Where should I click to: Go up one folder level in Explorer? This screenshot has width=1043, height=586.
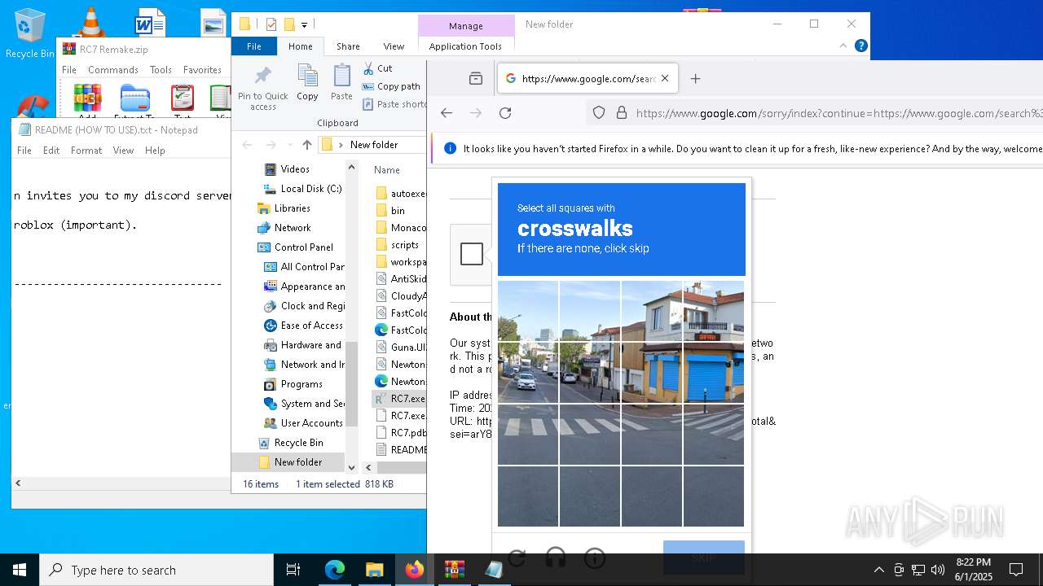(307, 145)
